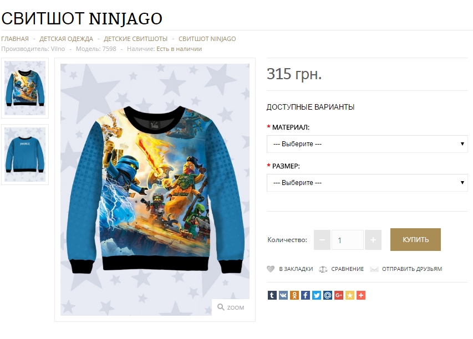Add product to В закладки
The height and width of the screenshot is (339, 473).
[290, 269]
